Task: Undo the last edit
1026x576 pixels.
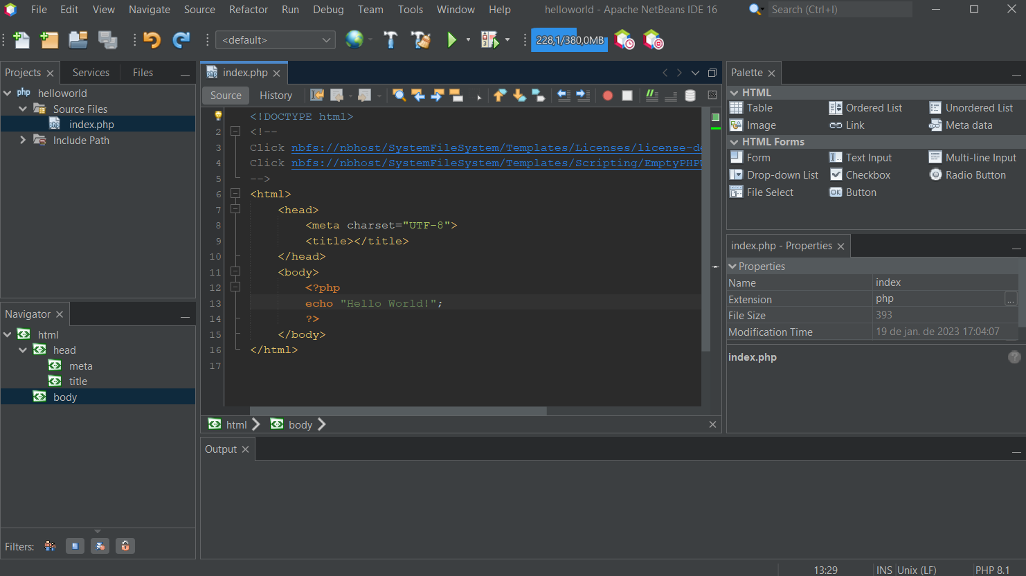Action: coord(152,40)
